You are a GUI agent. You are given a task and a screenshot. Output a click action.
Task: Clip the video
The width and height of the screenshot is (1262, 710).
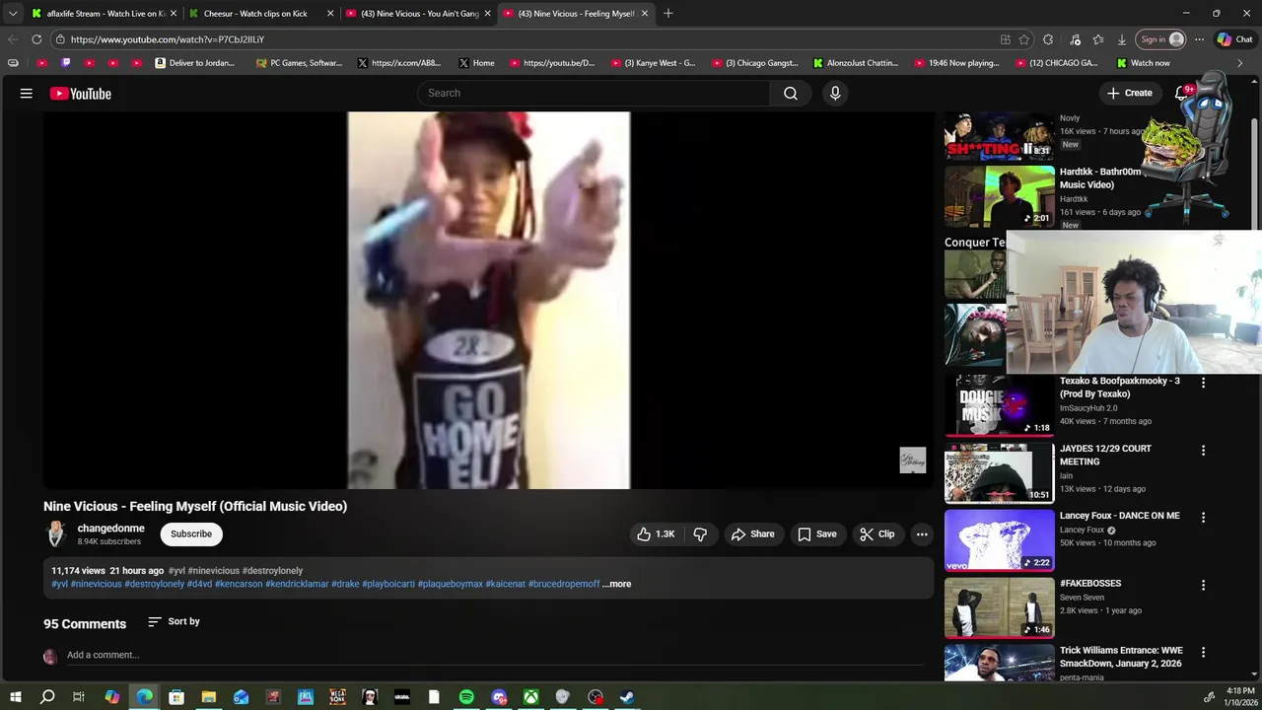(x=876, y=533)
